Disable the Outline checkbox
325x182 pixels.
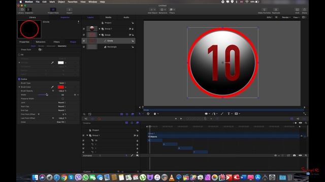click(19, 79)
